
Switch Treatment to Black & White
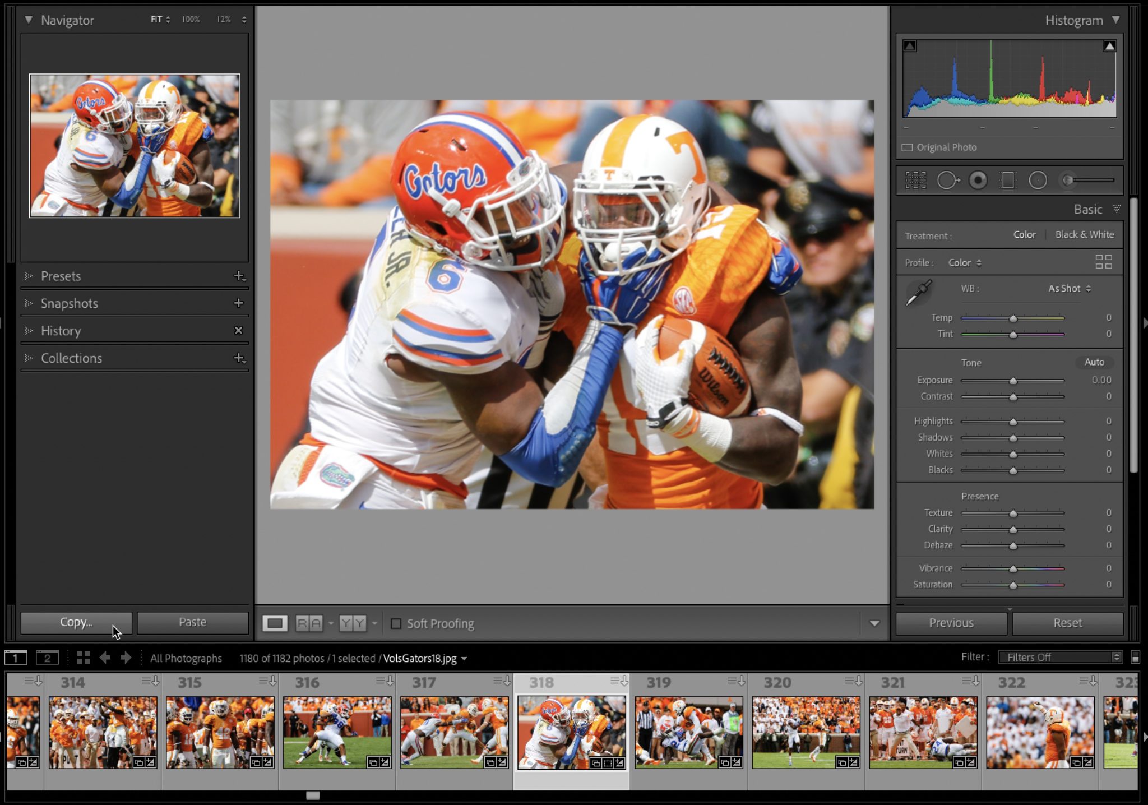[x=1084, y=234]
